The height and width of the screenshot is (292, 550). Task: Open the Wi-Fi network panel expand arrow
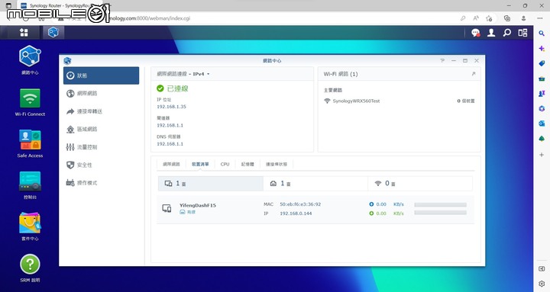474,74
